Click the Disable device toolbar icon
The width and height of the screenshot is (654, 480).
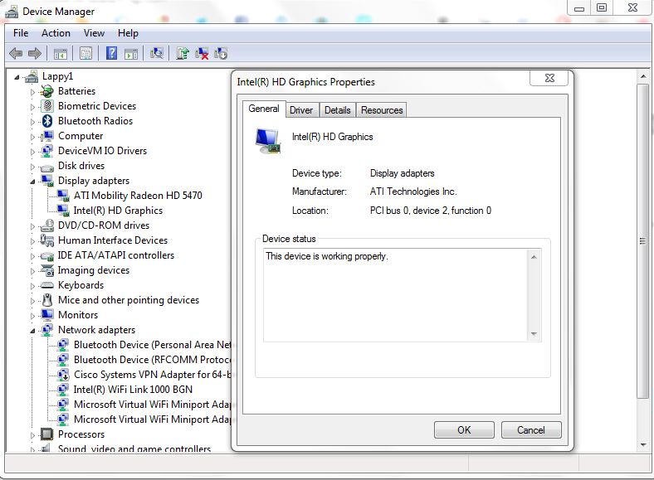point(221,53)
